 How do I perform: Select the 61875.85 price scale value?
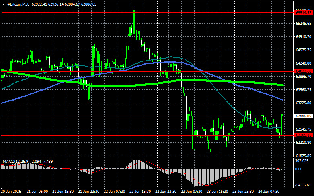coord(304,156)
